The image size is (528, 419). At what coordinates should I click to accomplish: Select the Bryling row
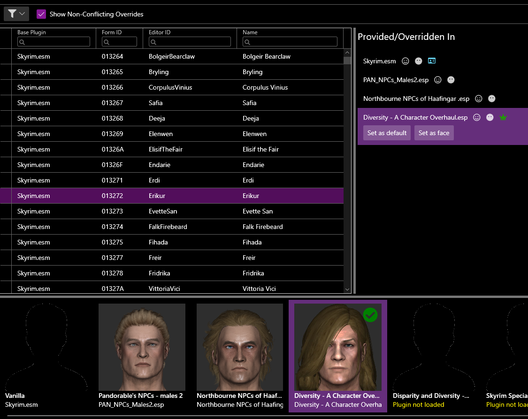[172, 72]
